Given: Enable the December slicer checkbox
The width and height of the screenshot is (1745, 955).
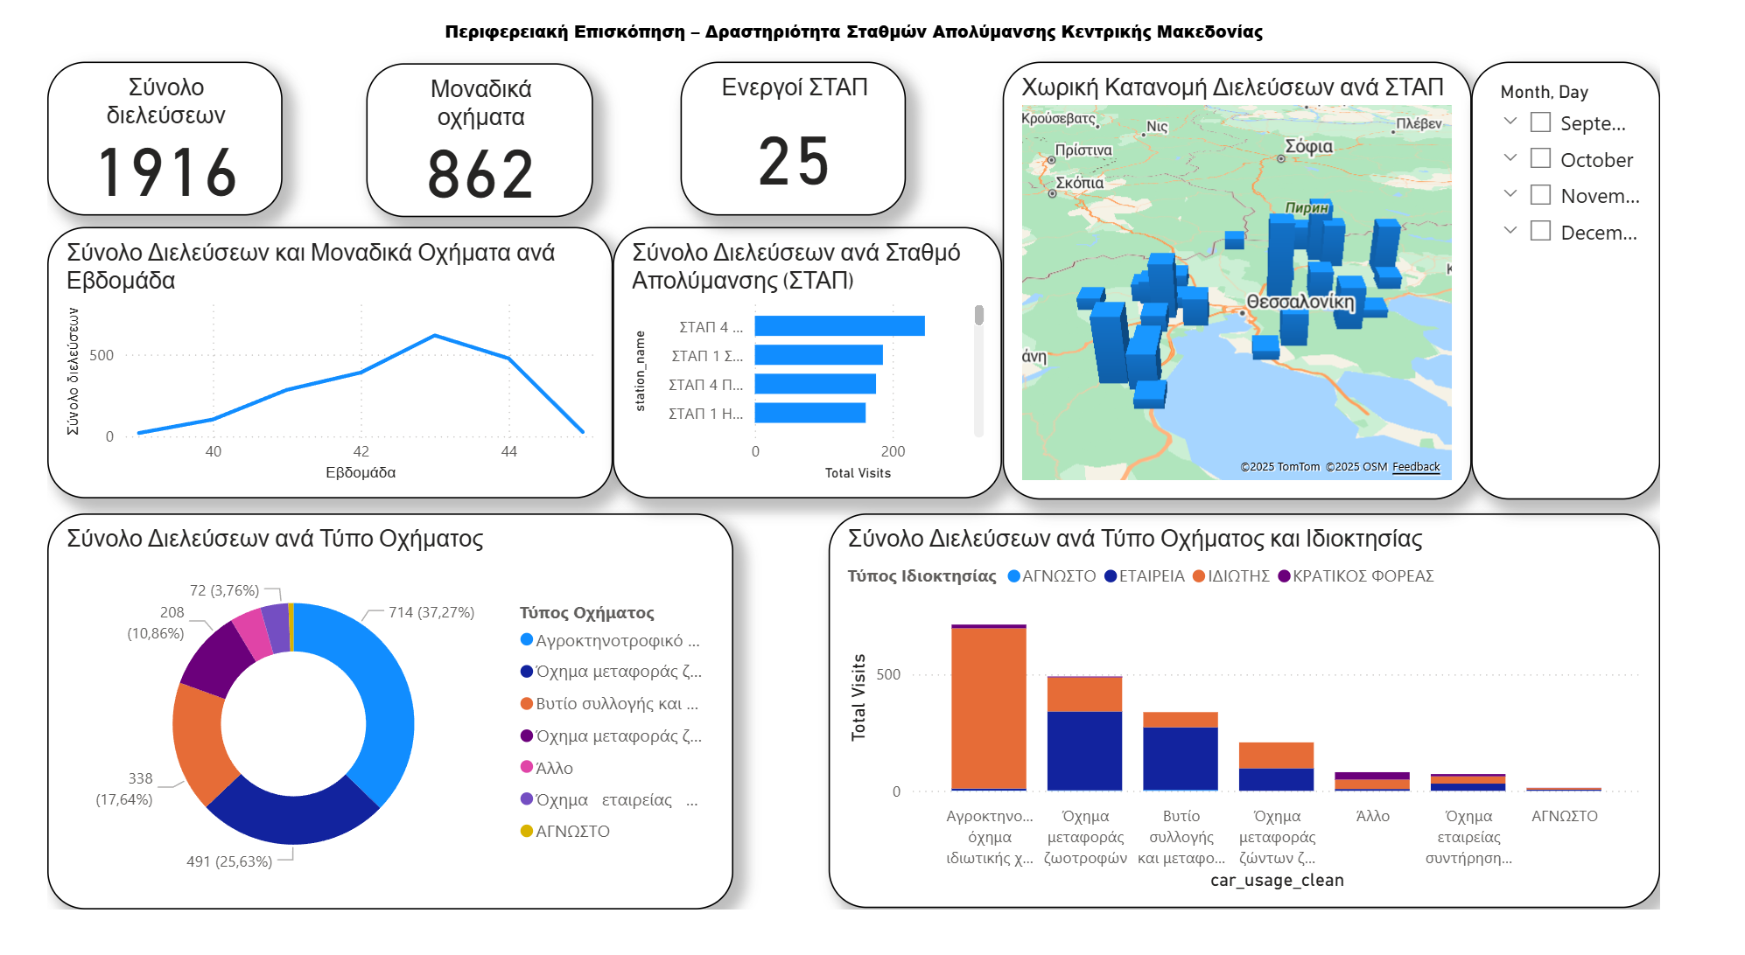Looking at the screenshot, I should pos(1540,231).
